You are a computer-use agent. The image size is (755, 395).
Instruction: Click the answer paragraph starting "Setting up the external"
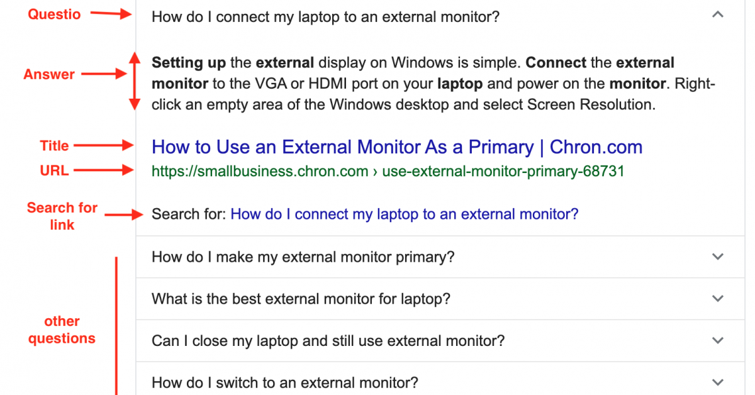[433, 84]
